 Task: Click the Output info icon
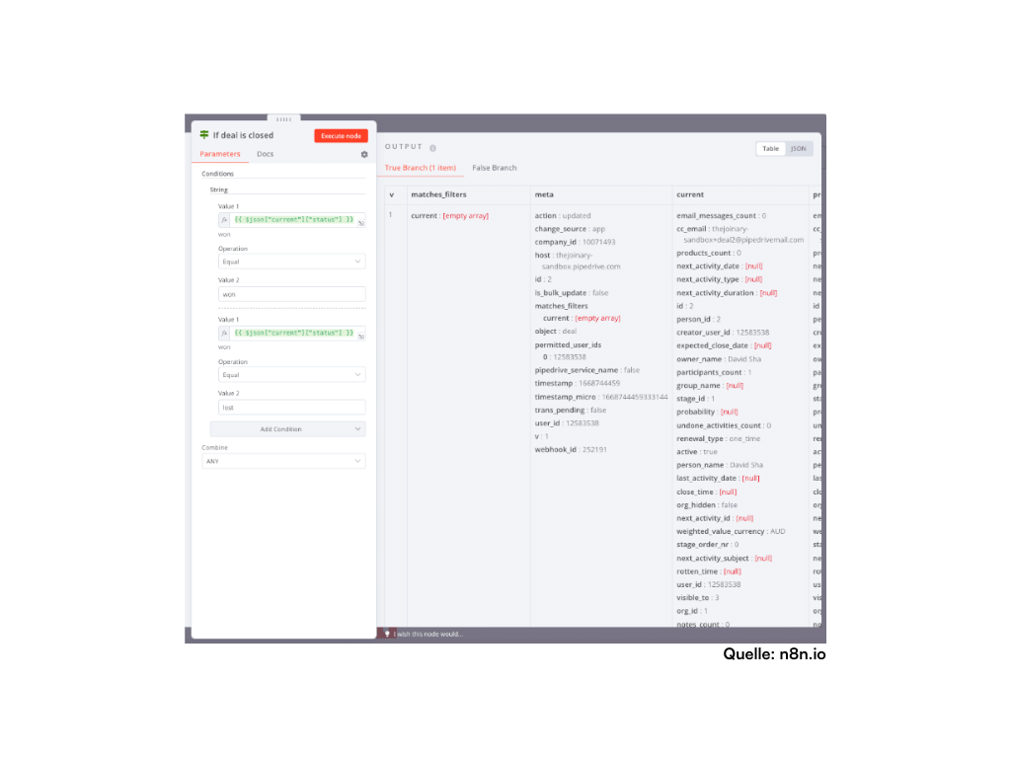click(x=432, y=148)
